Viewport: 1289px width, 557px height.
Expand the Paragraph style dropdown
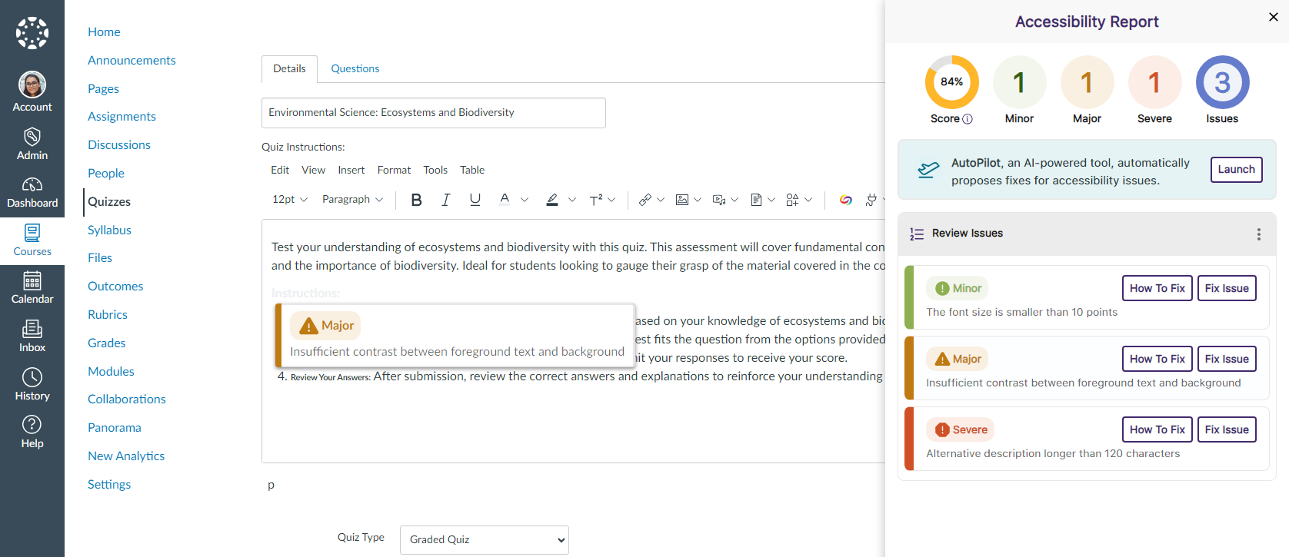tap(352, 200)
